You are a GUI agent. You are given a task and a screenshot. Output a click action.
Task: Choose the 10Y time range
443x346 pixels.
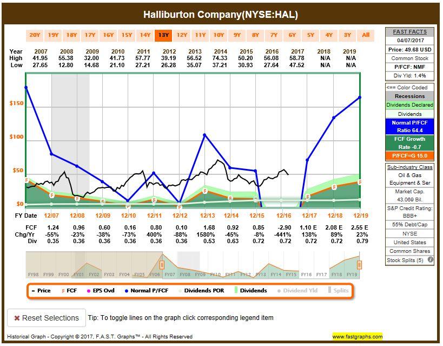coord(219,35)
